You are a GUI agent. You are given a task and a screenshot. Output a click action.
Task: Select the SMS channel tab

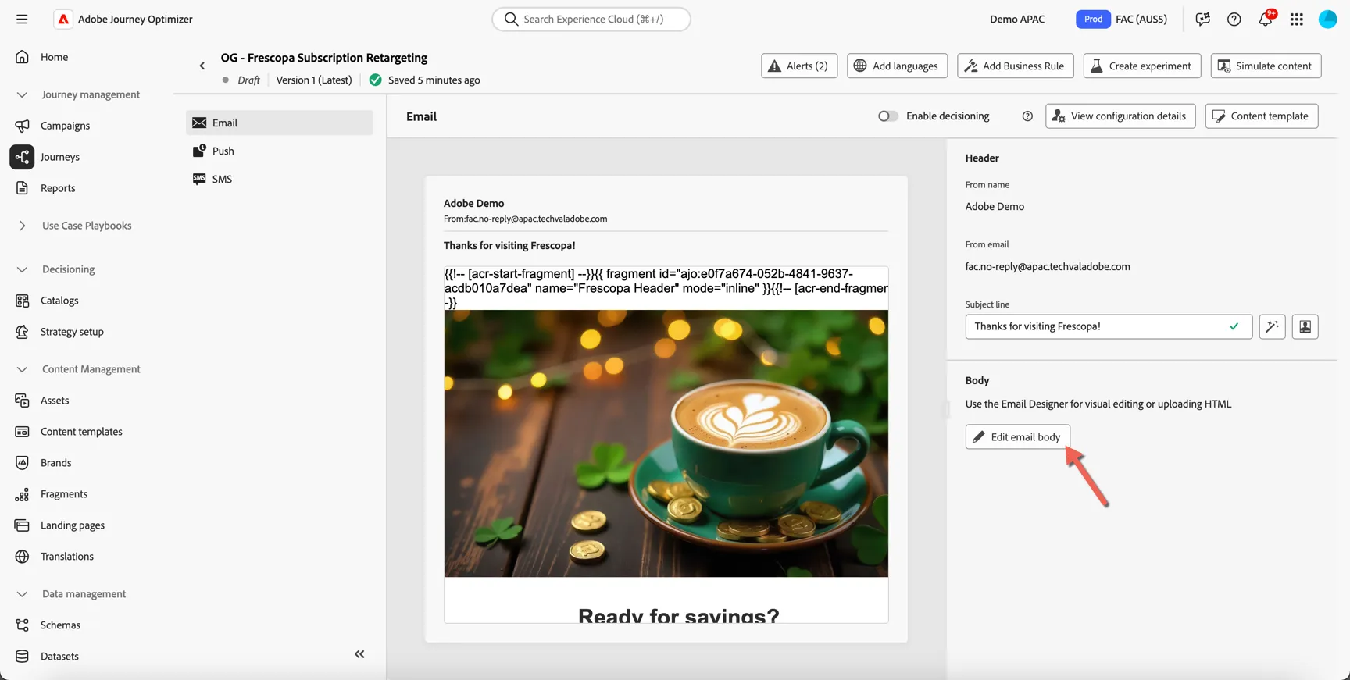(280, 179)
